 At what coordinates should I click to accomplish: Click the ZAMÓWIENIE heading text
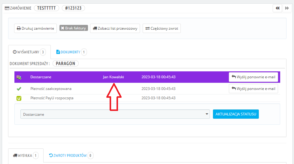tap(21, 8)
